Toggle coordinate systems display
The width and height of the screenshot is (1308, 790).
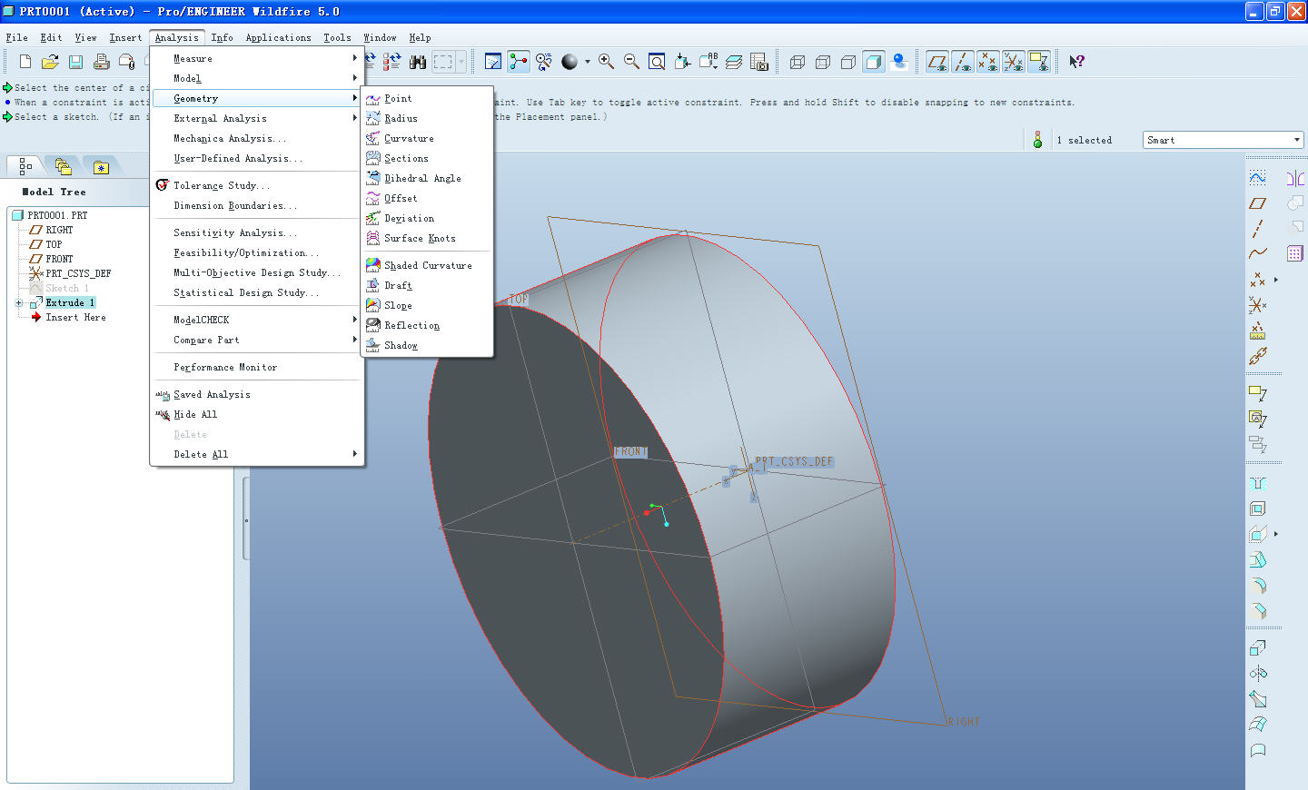tap(1014, 62)
